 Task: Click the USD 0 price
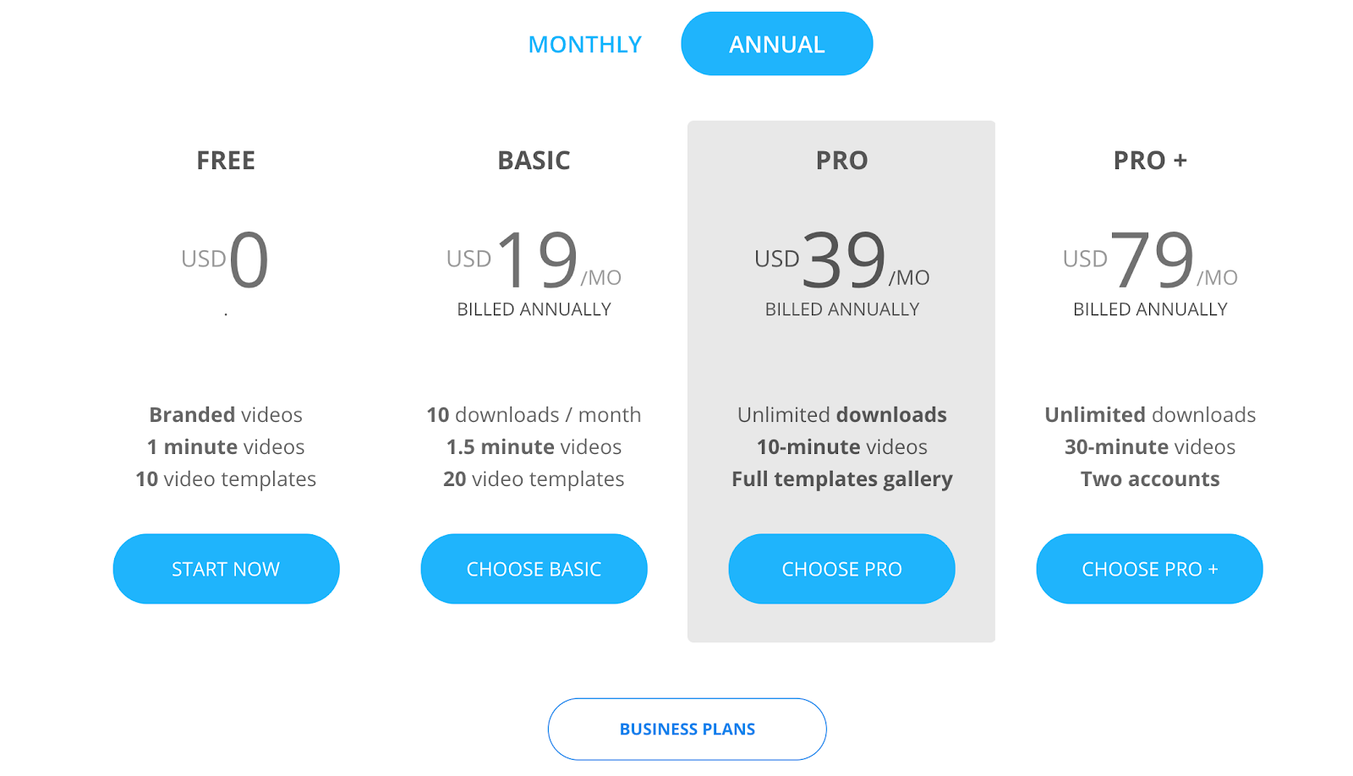pyautogui.click(x=225, y=260)
